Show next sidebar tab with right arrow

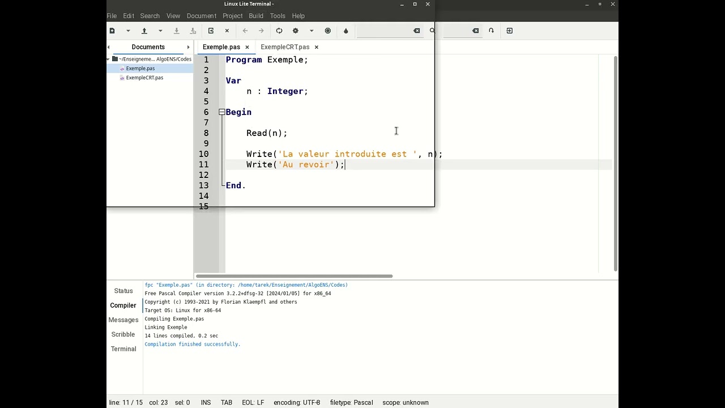[x=188, y=47]
